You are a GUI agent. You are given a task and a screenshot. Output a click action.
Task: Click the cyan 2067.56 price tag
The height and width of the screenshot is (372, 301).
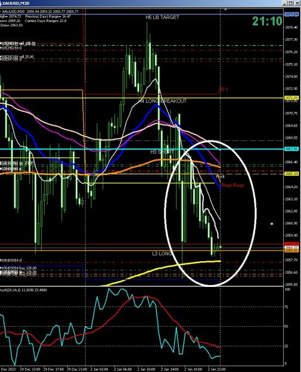point(291,149)
